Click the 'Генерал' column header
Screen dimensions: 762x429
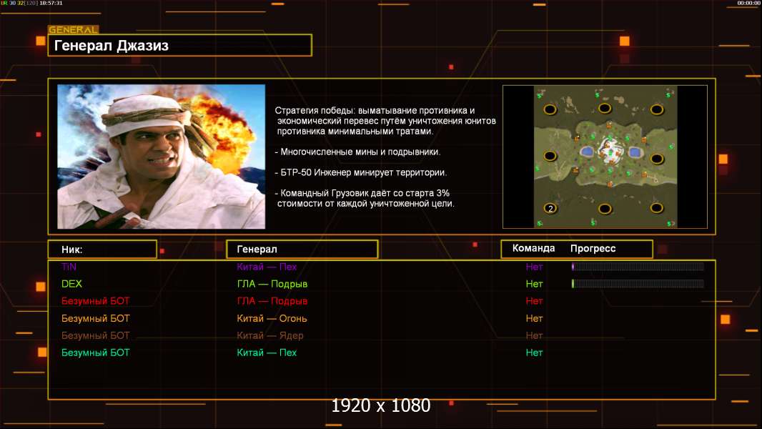(302, 250)
